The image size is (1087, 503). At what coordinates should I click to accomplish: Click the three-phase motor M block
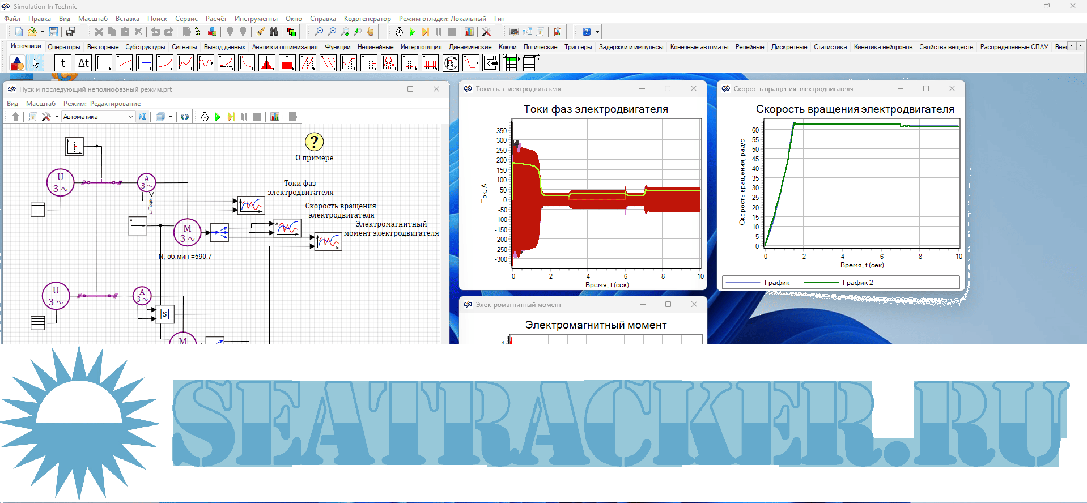(x=187, y=233)
